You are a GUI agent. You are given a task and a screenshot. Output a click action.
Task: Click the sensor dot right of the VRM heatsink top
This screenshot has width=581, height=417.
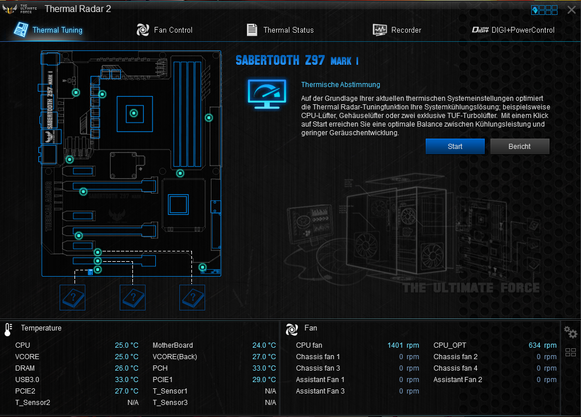point(102,94)
